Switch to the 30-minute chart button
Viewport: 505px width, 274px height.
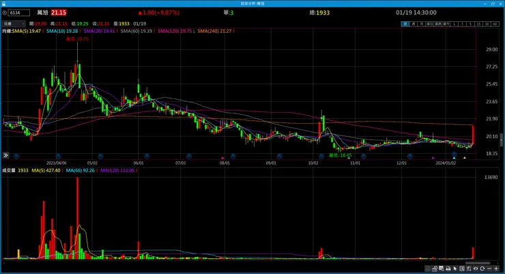pyautogui.click(x=487, y=24)
